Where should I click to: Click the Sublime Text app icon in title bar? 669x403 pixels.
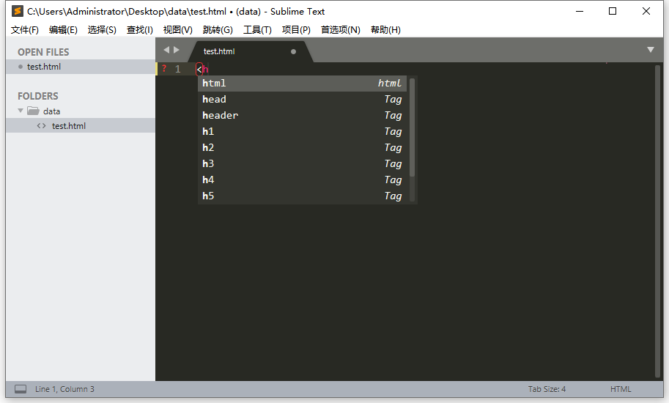coord(18,11)
